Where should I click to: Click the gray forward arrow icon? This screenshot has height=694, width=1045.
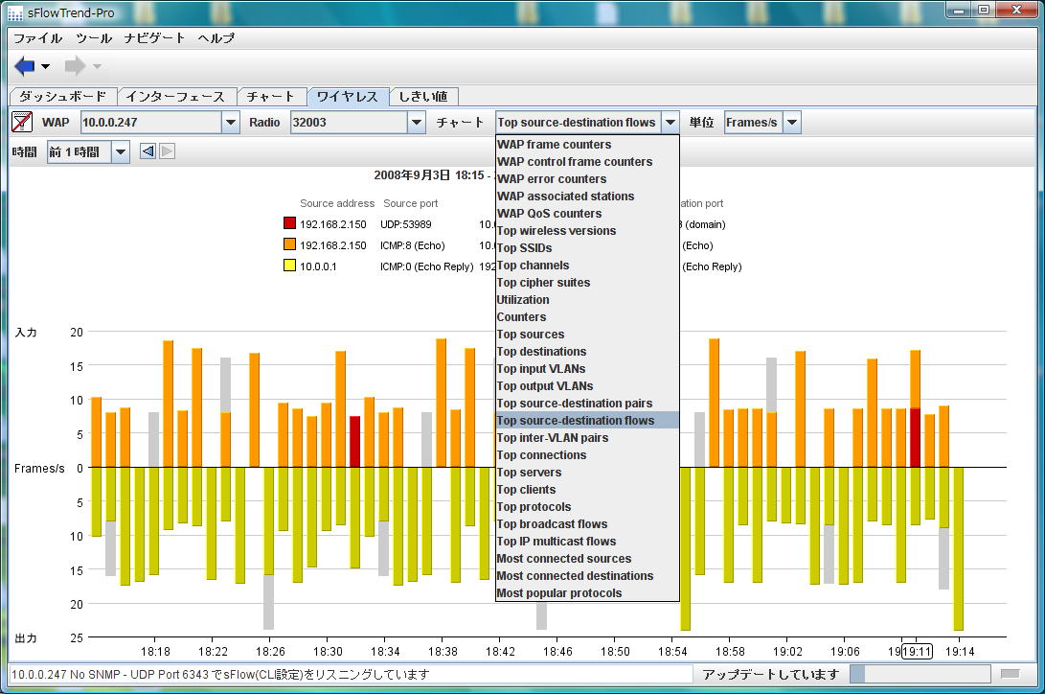point(75,66)
